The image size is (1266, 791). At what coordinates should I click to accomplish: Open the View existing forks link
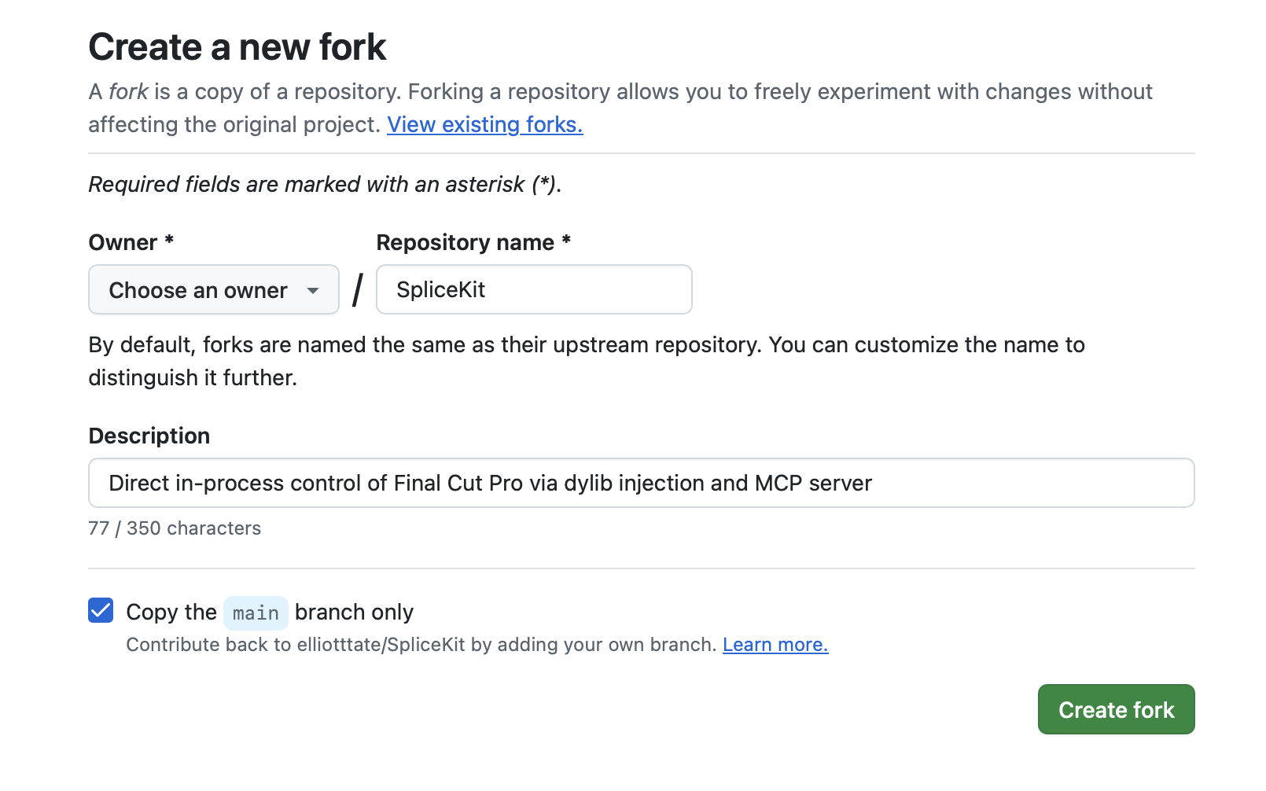484,125
